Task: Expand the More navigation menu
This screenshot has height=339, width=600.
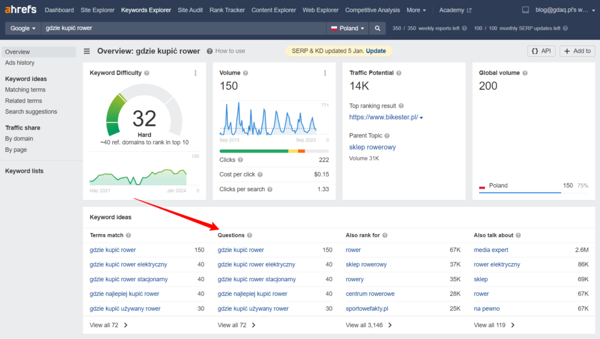Action: coord(416,10)
